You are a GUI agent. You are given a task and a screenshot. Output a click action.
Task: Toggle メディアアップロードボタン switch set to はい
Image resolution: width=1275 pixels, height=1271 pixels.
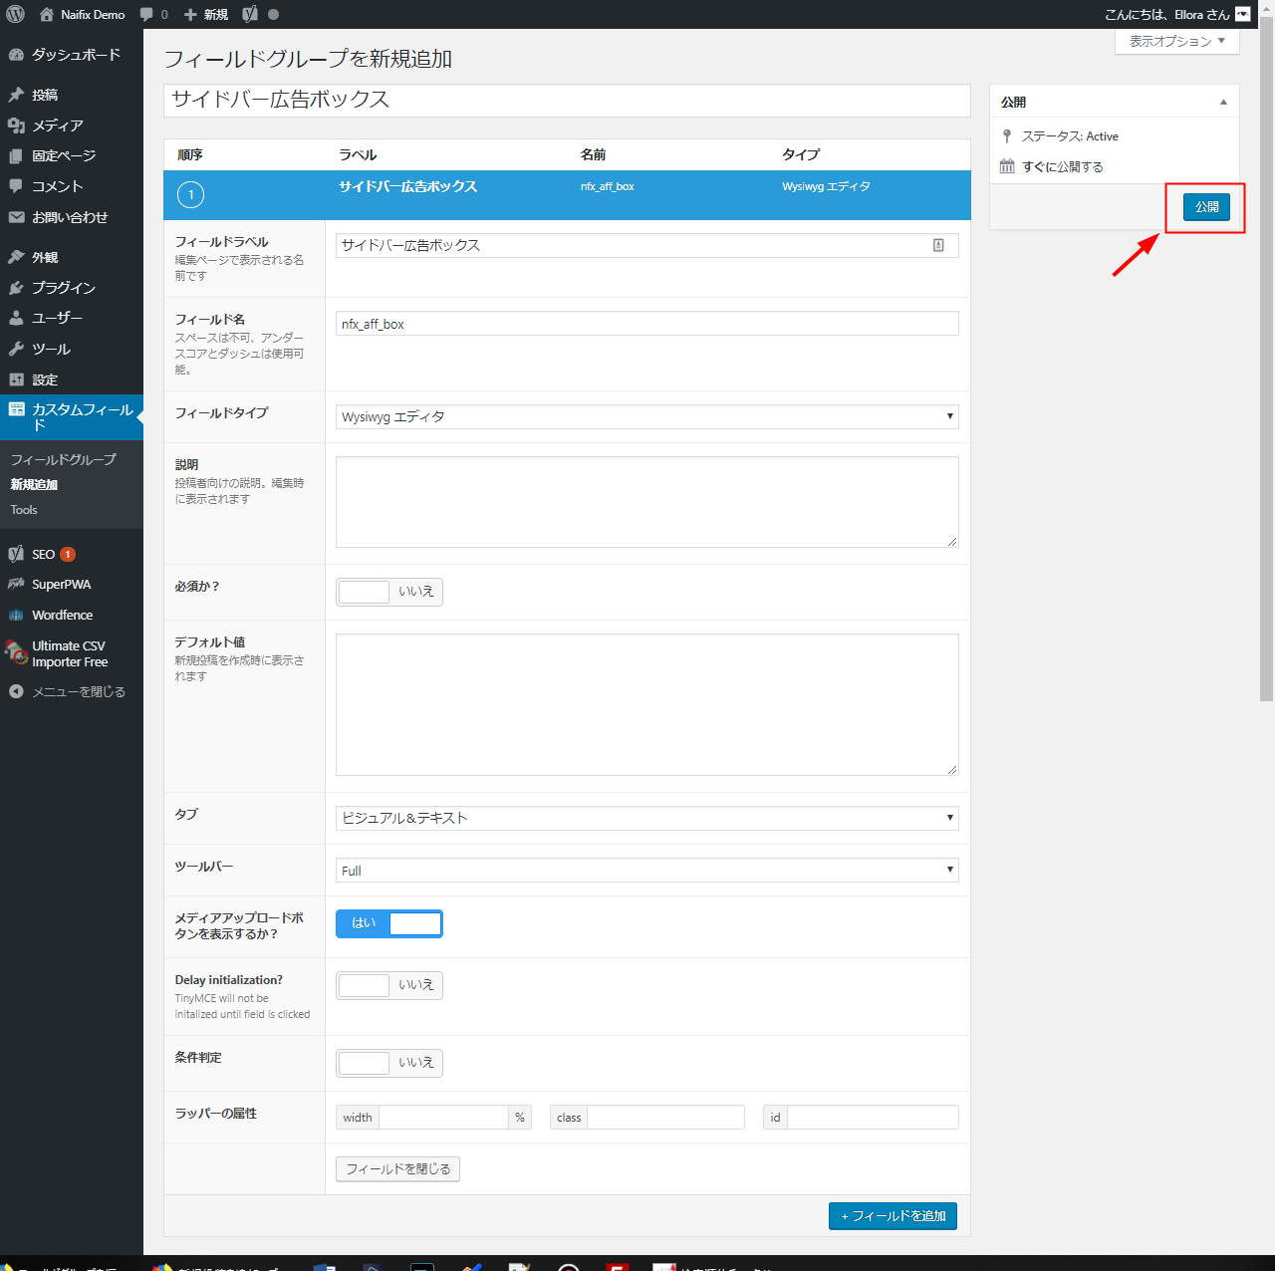pos(389,923)
